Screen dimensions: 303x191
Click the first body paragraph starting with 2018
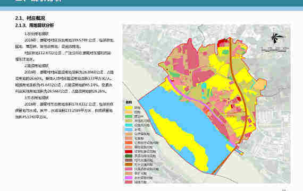(x=65, y=44)
